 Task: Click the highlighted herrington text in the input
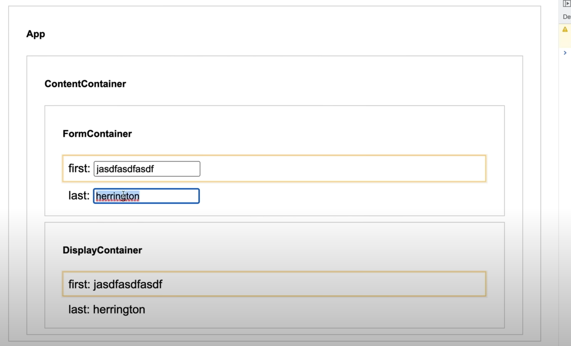coord(118,196)
